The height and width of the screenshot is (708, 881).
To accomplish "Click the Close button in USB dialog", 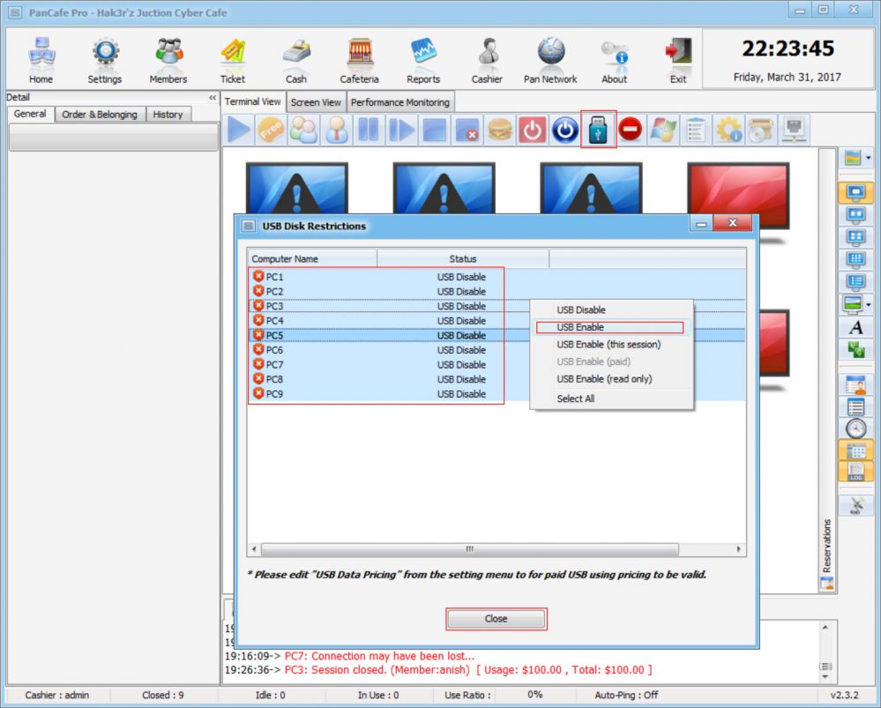I will (x=496, y=619).
